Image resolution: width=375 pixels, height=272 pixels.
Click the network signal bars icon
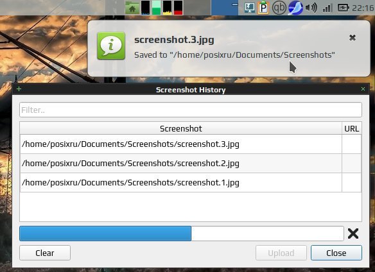pos(327,8)
